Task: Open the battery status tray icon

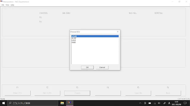Action: (x=150, y=103)
